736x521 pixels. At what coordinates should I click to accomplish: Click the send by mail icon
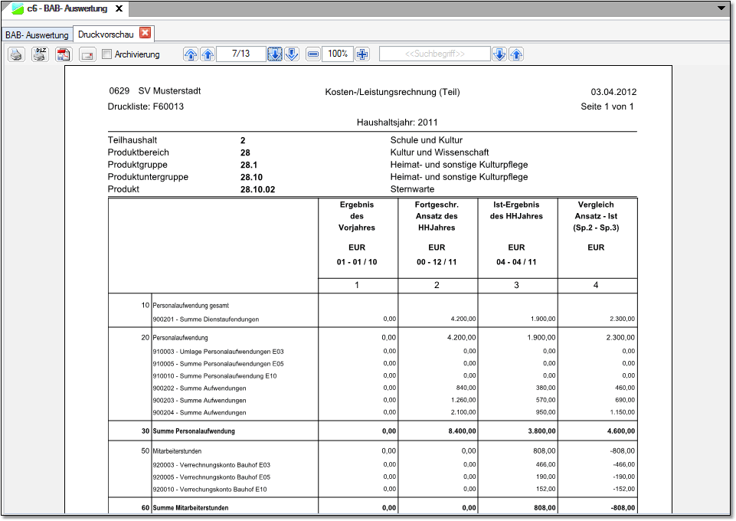point(87,54)
